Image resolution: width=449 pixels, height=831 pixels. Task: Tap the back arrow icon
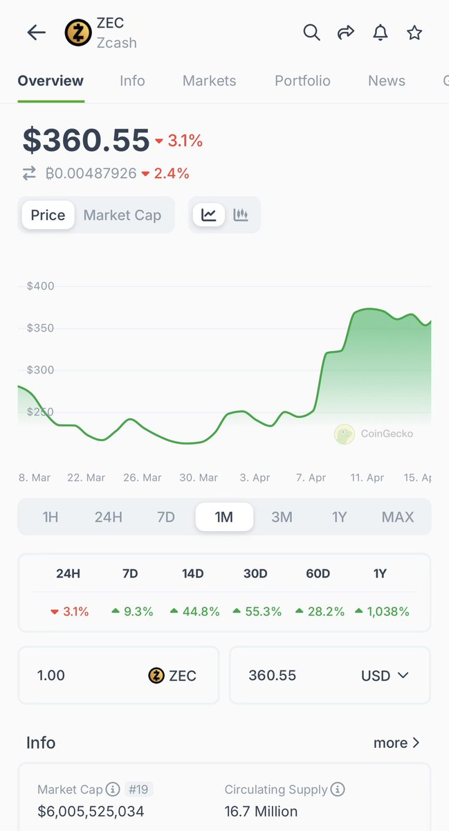[x=36, y=33]
